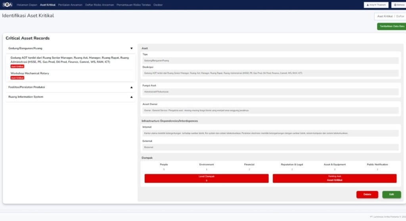Select the Workshop Mechanical Rotary record
The width and height of the screenshot is (406, 221).
point(30,73)
